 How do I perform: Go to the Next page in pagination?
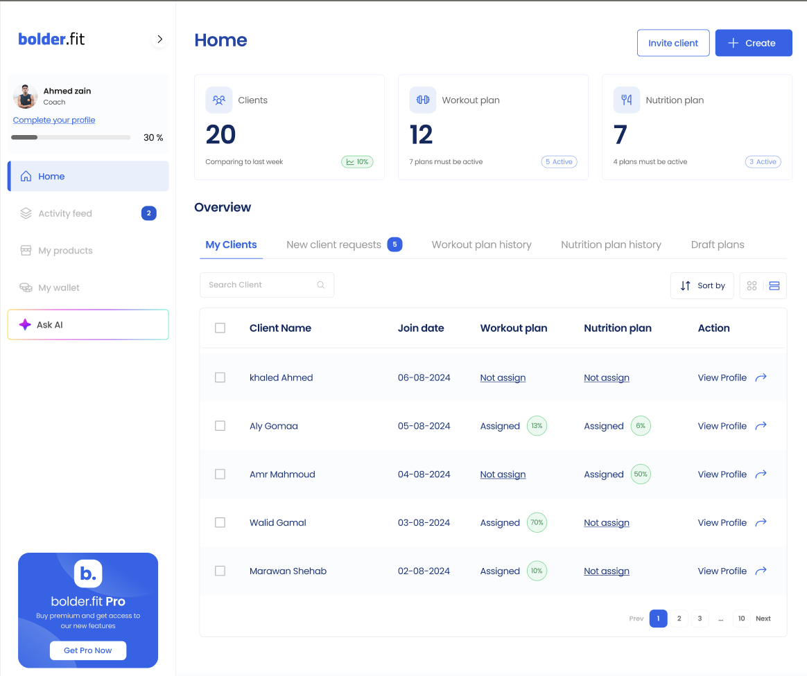(x=763, y=619)
